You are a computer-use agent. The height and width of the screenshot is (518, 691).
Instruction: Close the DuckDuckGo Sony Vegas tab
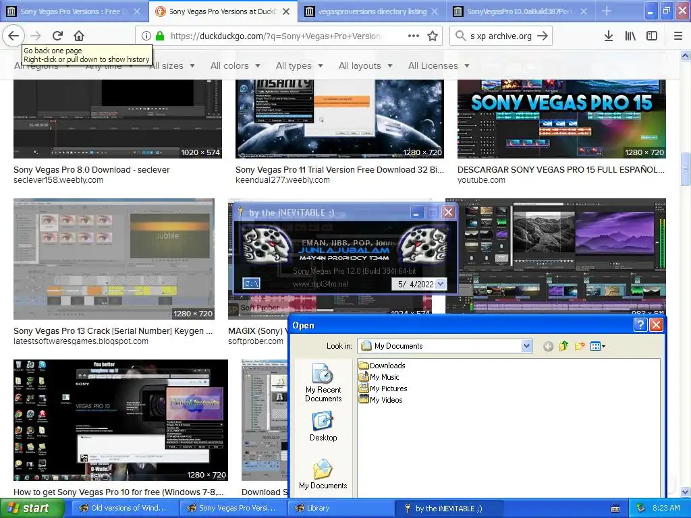pos(286,11)
